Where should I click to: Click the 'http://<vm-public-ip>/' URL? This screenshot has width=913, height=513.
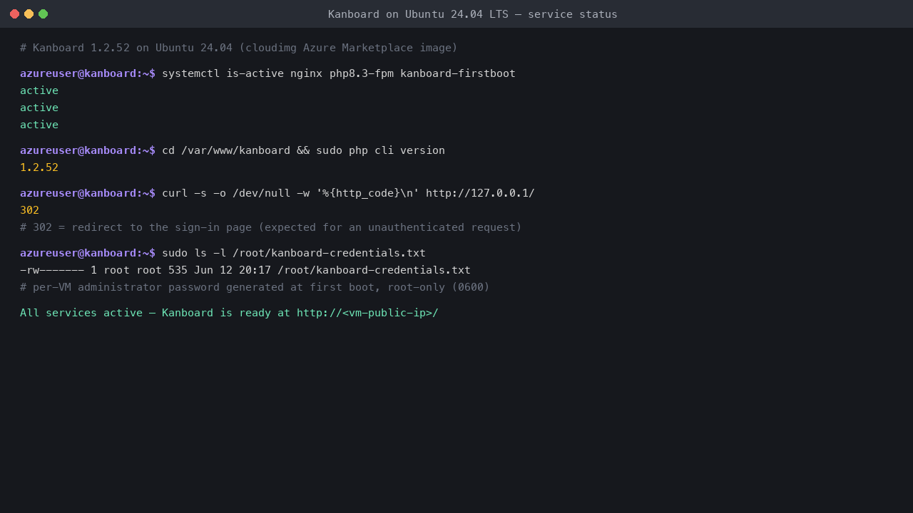(367, 313)
